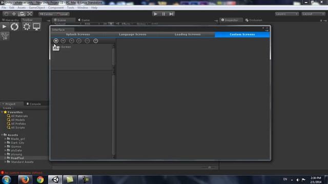Switch to Language Screen tab

(x=133, y=34)
